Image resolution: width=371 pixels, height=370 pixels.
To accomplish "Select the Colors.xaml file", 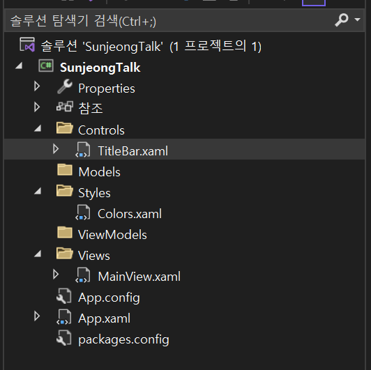I will [x=130, y=214].
